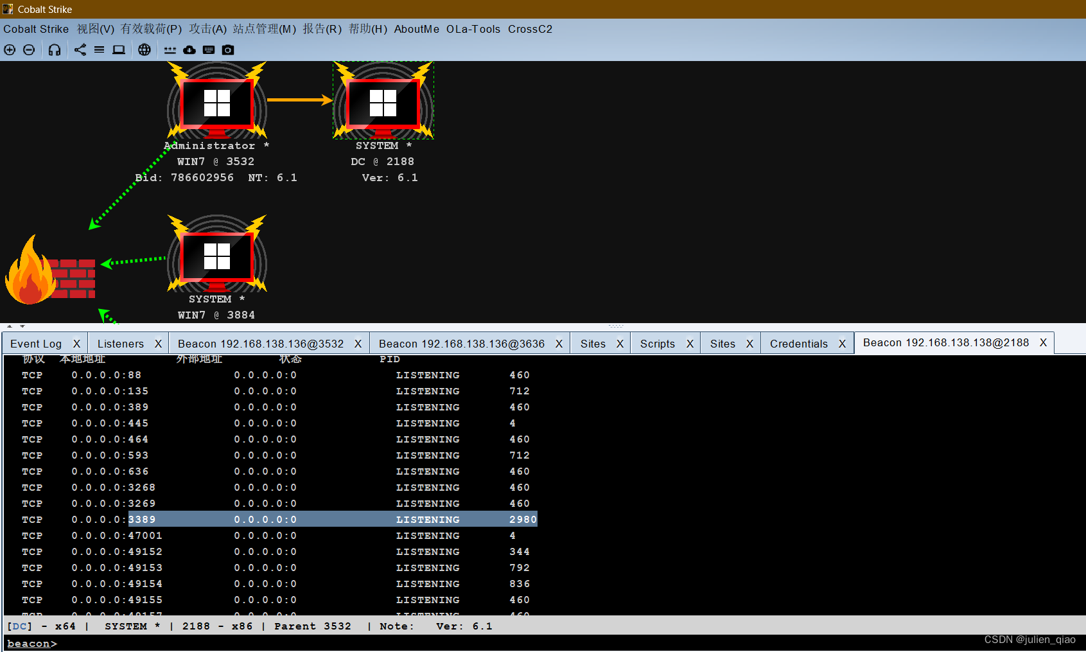Close Beacon 192.168.138.136@3636 tab
Image resolution: width=1086 pixels, height=652 pixels.
(x=559, y=344)
